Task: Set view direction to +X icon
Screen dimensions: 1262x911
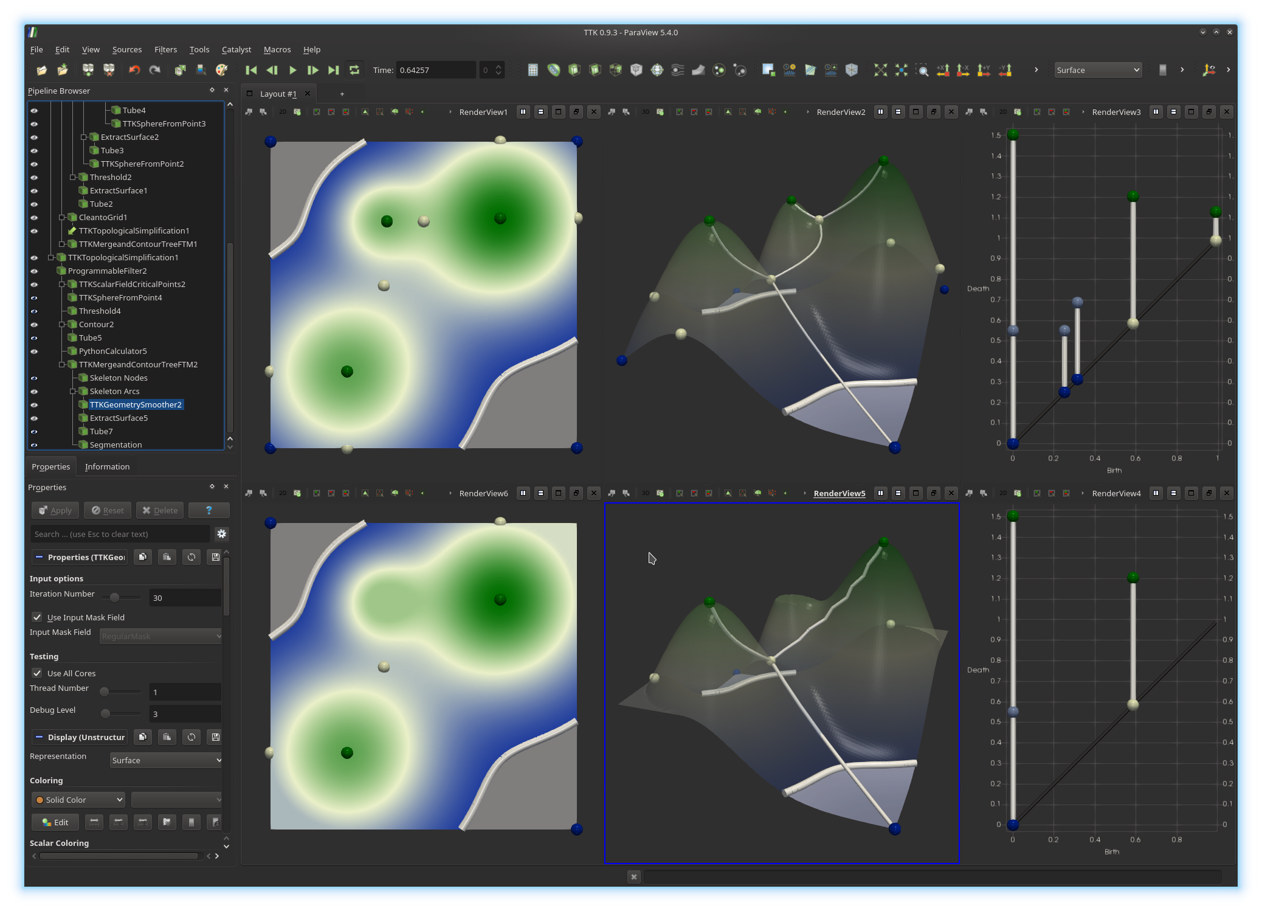Action: pyautogui.click(x=943, y=70)
